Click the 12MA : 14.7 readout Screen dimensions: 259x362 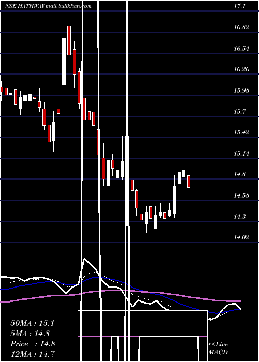pyautogui.click(x=32, y=354)
